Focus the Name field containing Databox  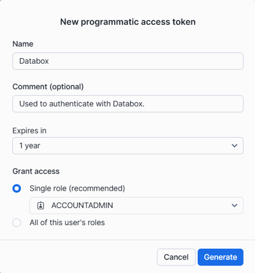(127, 61)
